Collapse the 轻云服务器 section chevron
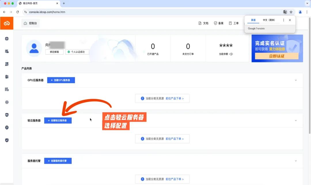Viewport: 311px width, 185px height. [x=296, y=120]
